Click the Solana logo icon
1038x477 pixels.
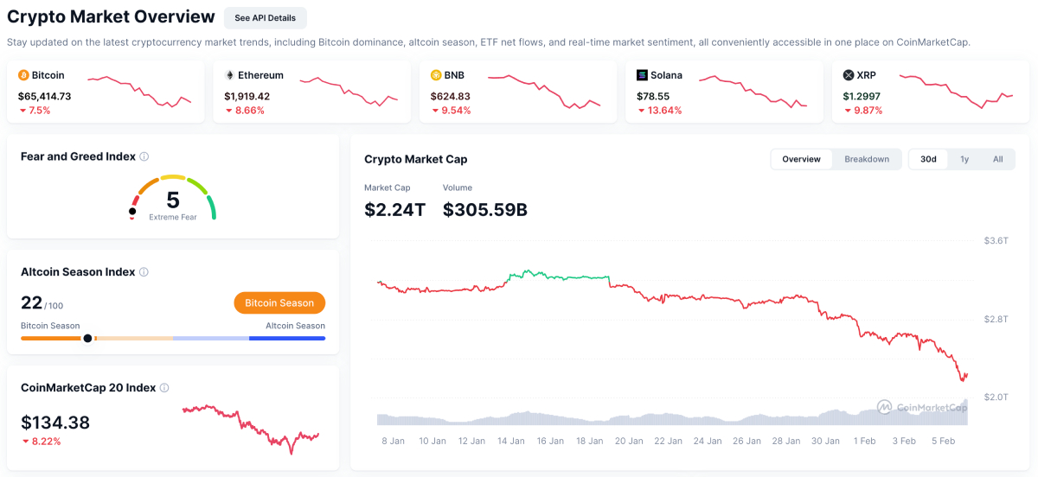pos(642,75)
